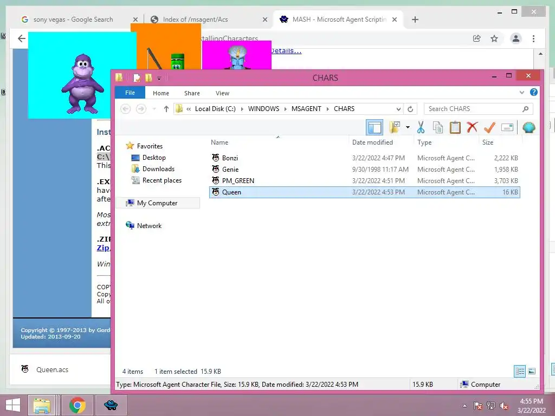Expand the arrow after WINDOWS in breadcrumb
Viewport: 555px width, 416px height.
point(285,109)
